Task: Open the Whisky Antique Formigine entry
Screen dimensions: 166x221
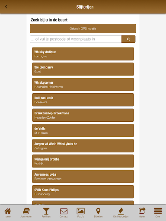Action: 83,54
